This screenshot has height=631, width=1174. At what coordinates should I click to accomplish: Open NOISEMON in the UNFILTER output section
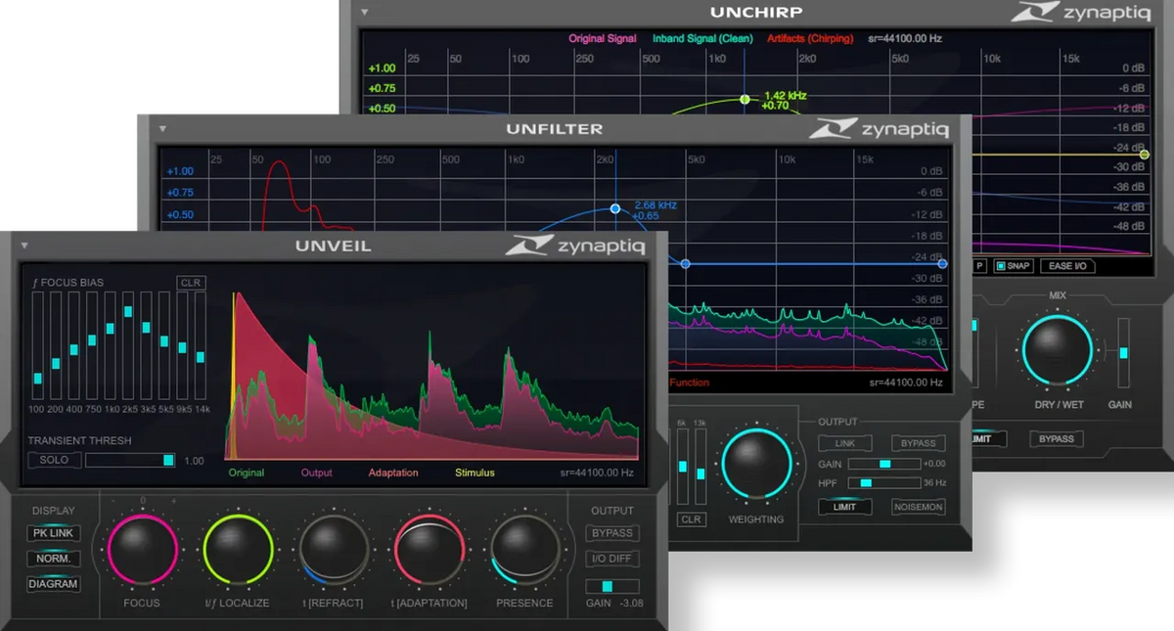point(918,507)
